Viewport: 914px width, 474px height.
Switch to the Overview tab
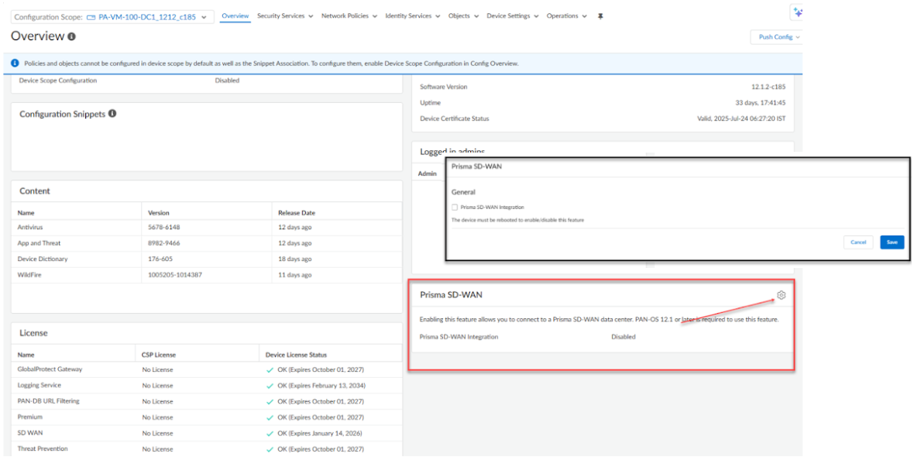pos(235,16)
